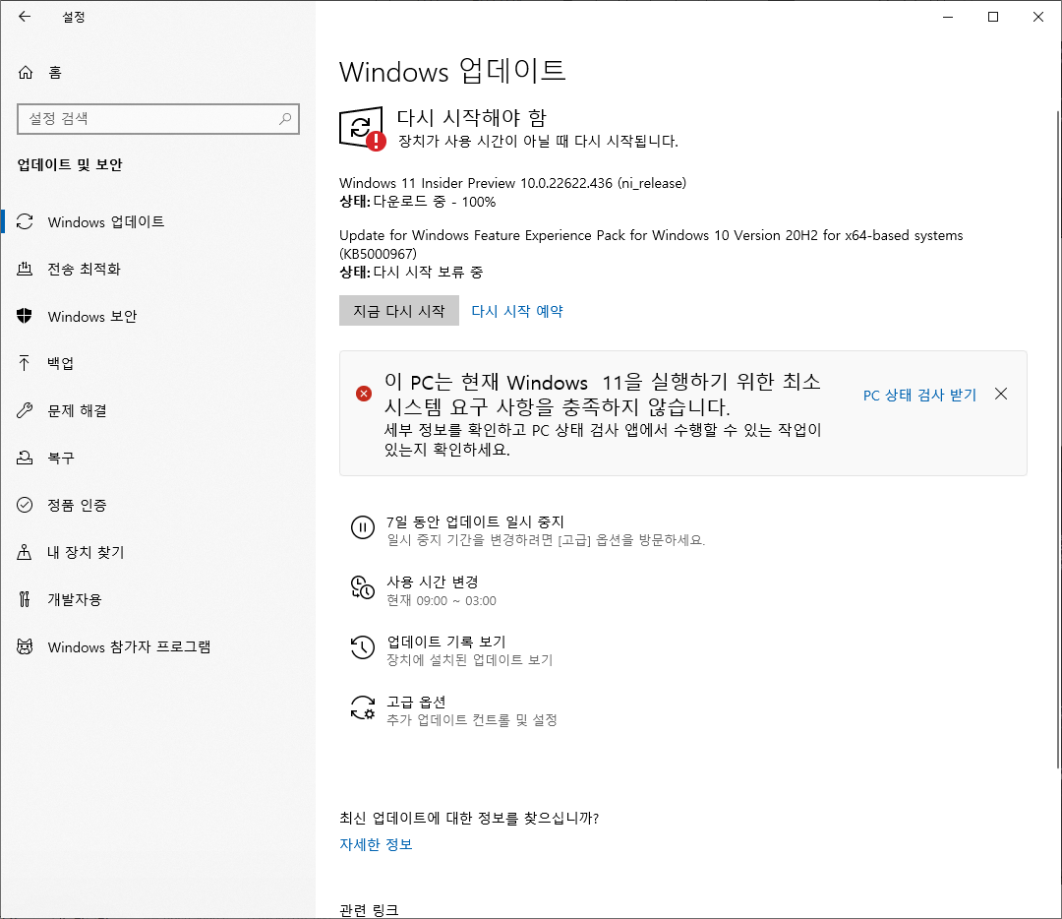Click the Windows 보안 shield icon
Screen dimensions: 1062x919
click(25, 316)
